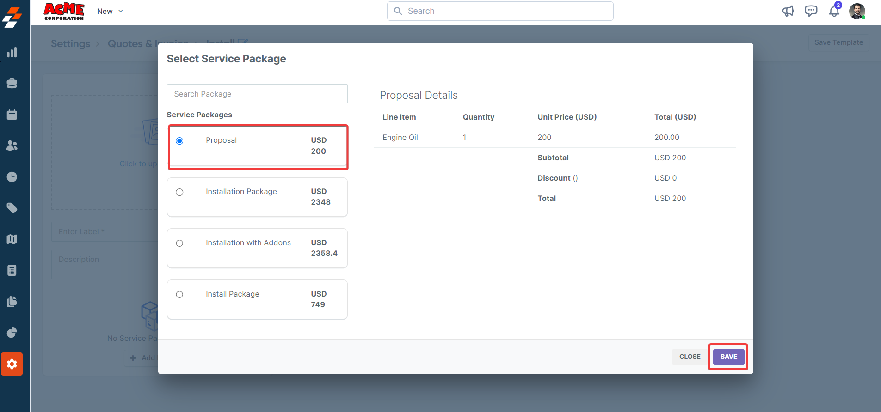Open the notifications bell
This screenshot has height=412, width=881.
(x=834, y=11)
